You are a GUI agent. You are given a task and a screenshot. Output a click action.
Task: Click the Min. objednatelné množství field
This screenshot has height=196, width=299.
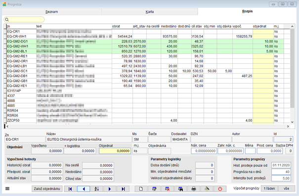205,172
